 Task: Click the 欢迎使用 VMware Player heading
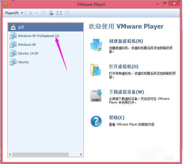click(126, 26)
